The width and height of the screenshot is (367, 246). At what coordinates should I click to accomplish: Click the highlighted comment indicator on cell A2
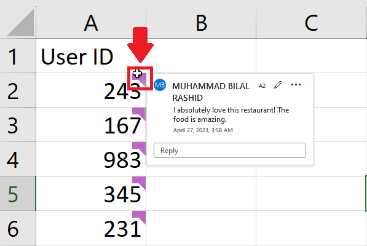140,78
